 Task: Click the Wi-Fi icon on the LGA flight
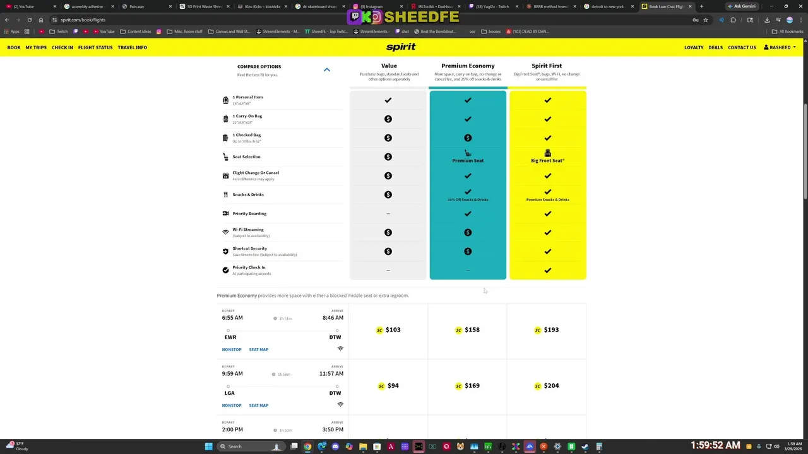click(x=340, y=405)
